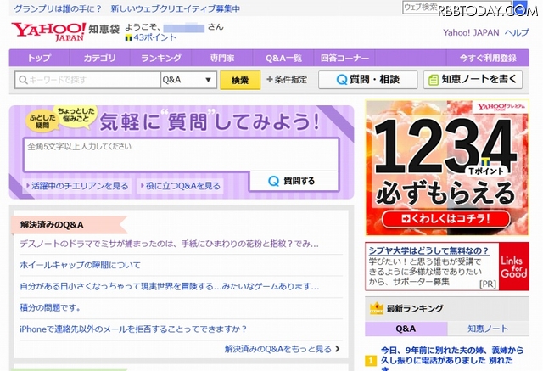Open the 43ポイント link
Screen dimensions: 543x371
[x=154, y=37]
